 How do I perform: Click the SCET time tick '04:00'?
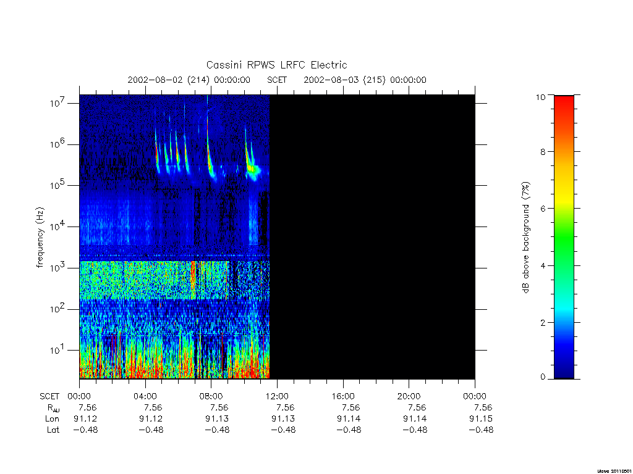point(145,396)
